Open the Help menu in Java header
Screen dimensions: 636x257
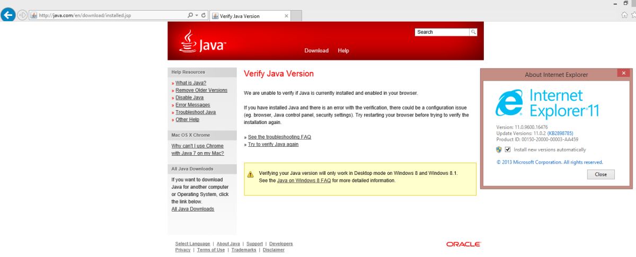coord(343,51)
